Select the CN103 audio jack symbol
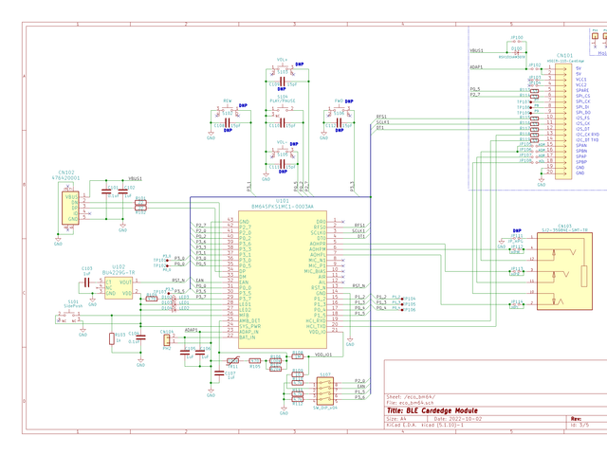Screen dimensions: 607x455 (x=565, y=271)
